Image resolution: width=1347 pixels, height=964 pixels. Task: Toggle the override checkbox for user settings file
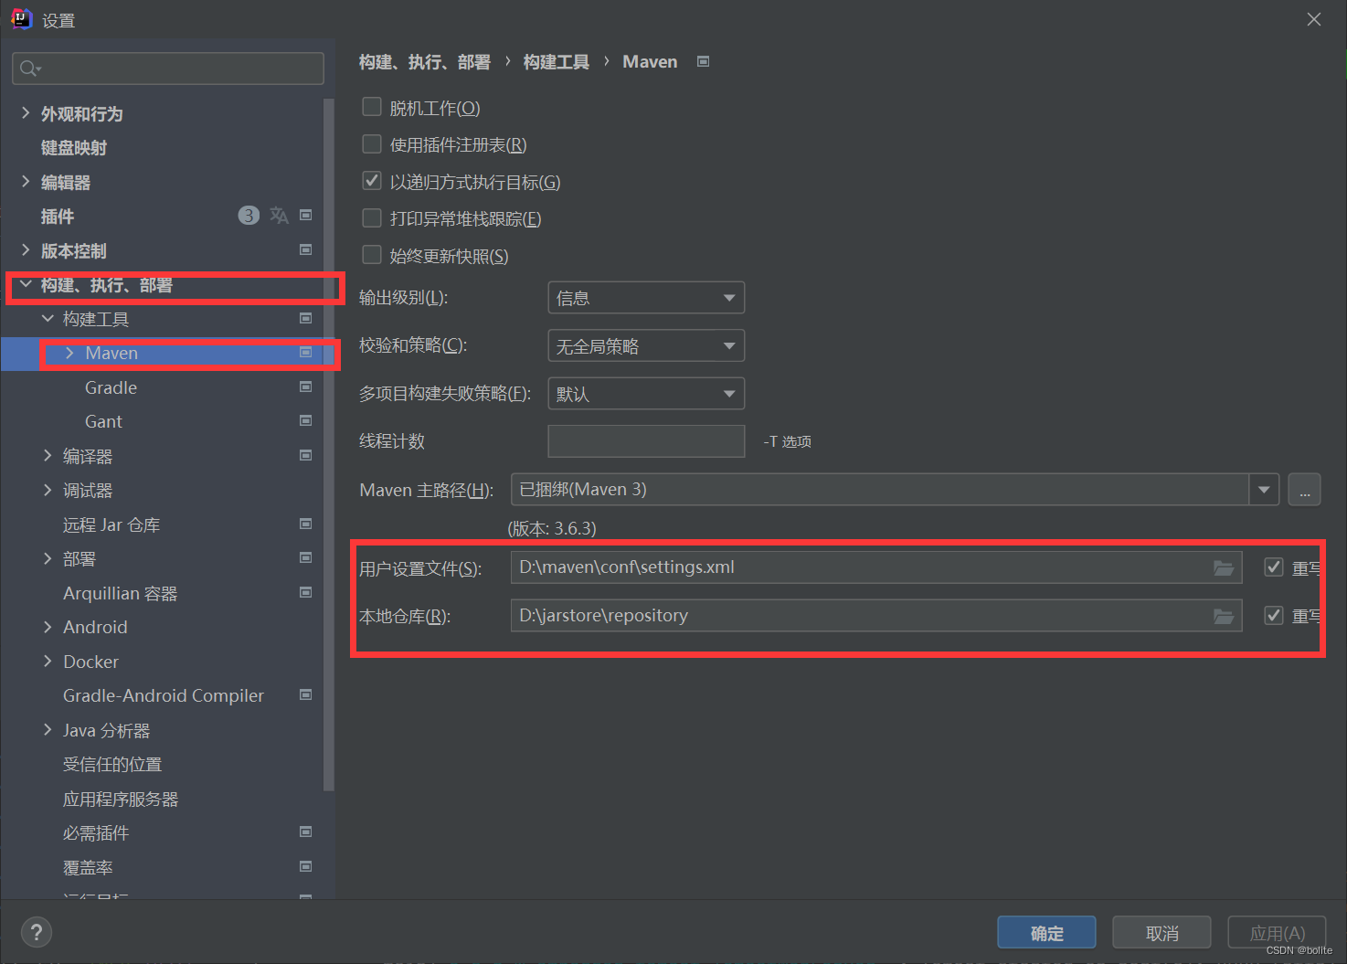[1273, 567]
